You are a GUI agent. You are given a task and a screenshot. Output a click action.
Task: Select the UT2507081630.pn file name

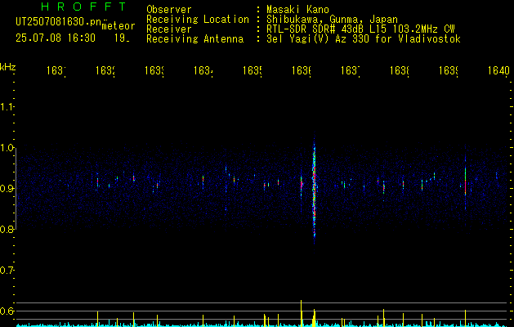coord(58,22)
